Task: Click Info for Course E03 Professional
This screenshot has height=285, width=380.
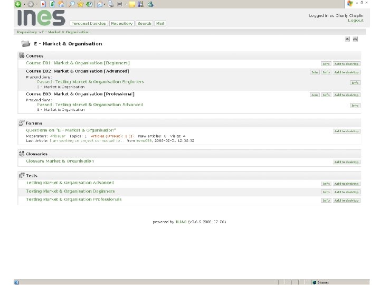Action: 326,95
